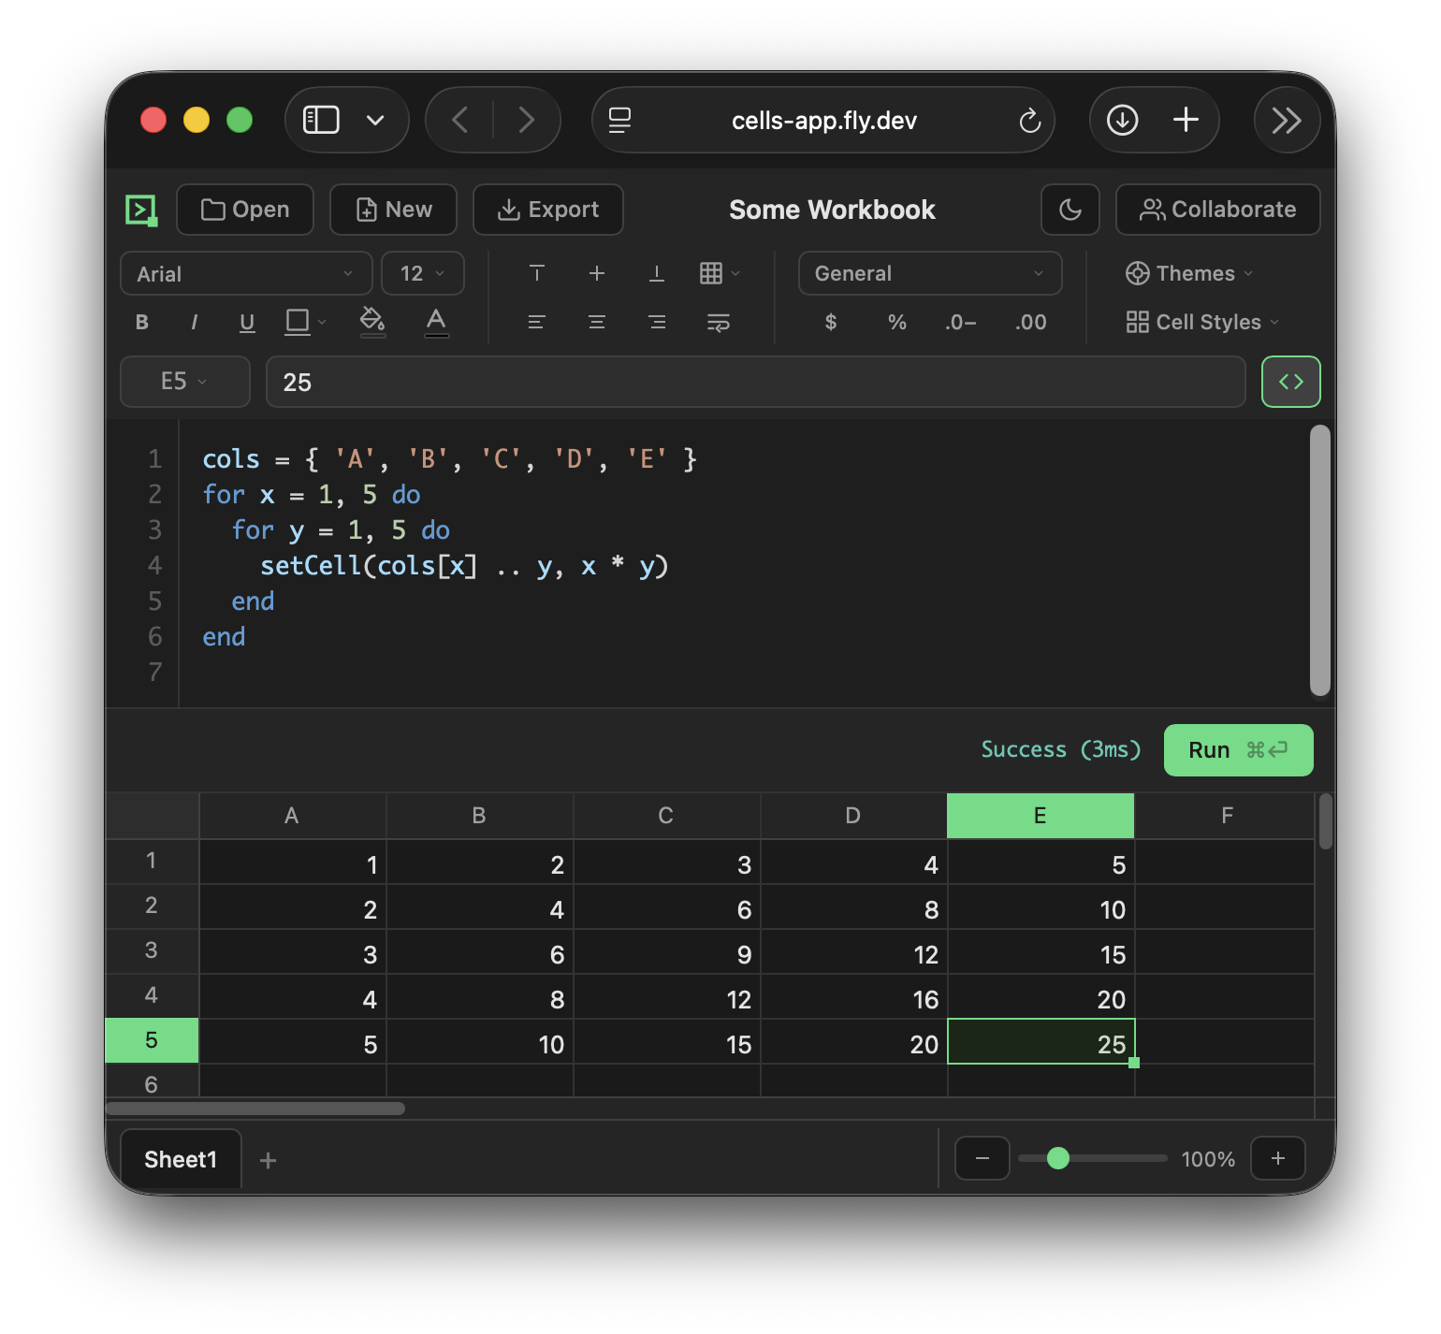Open the E5 cell reference dropdown
Screen dimensions: 1441x1334
pyautogui.click(x=185, y=382)
